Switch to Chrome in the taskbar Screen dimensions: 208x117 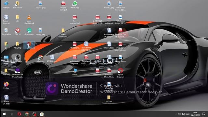tap(27, 114)
